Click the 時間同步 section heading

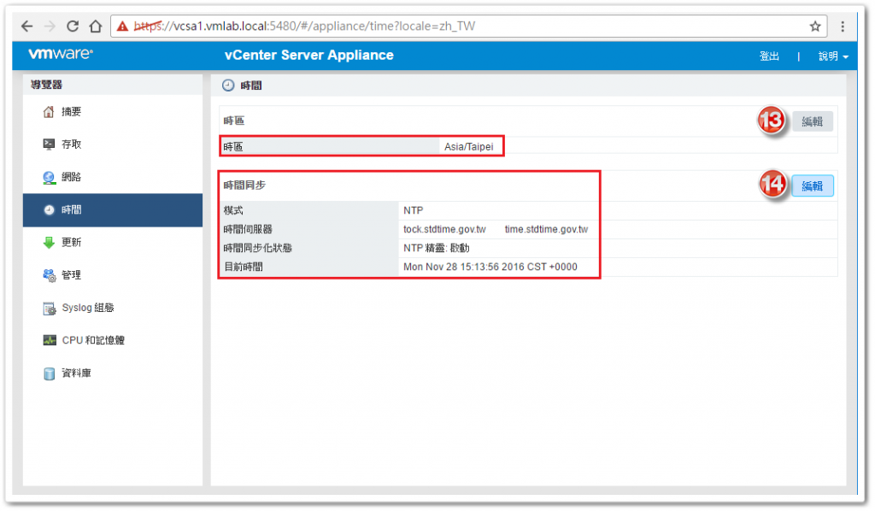click(x=244, y=185)
